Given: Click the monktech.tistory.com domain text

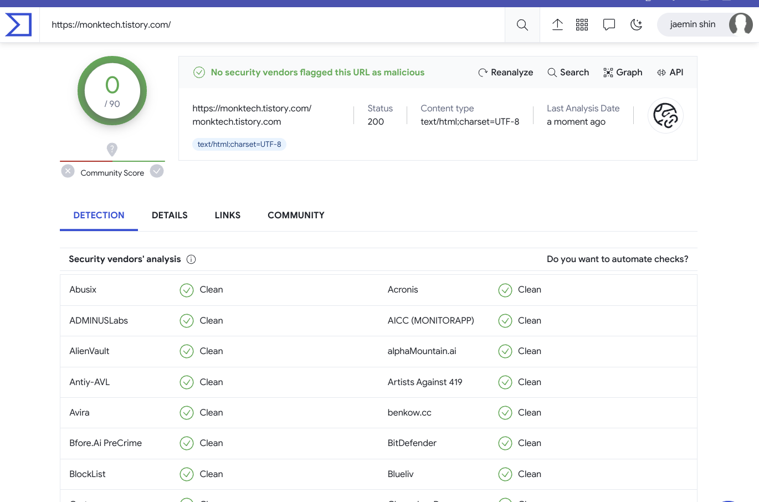Looking at the screenshot, I should pyautogui.click(x=237, y=122).
